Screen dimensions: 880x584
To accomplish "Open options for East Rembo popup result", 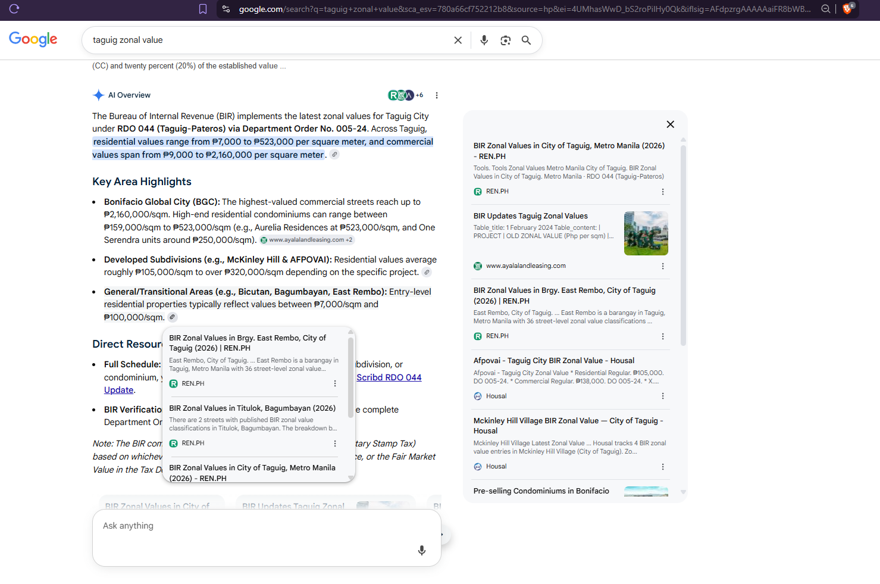I will pos(335,384).
